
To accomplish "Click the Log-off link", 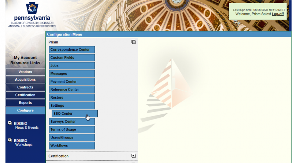I will point(278,14).
